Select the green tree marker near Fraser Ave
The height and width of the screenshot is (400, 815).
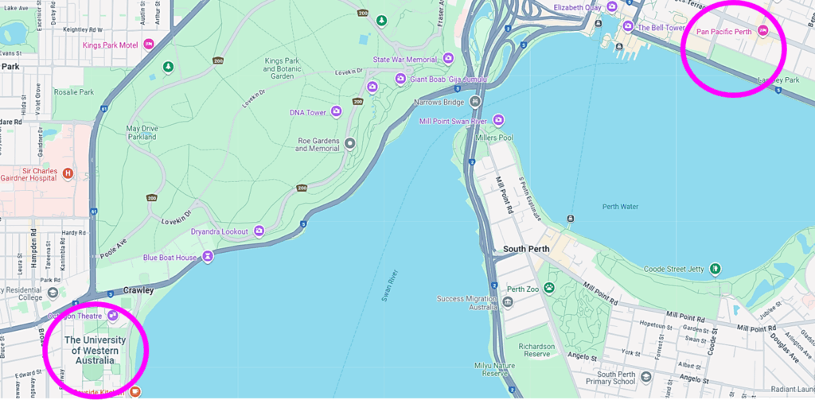(x=382, y=21)
